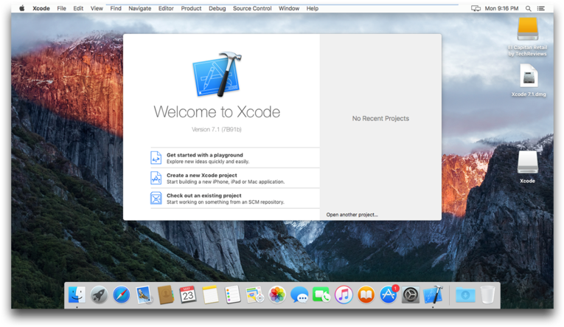The width and height of the screenshot is (564, 327).
Task: Open Reminders list icon in Dock
Action: coord(232,295)
